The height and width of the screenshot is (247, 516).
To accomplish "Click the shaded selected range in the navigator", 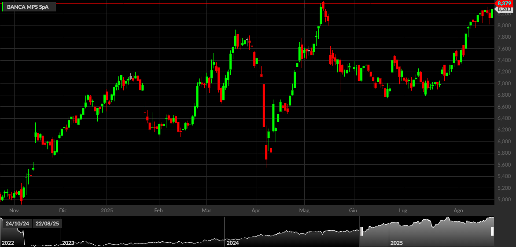I will [x=427, y=232].
